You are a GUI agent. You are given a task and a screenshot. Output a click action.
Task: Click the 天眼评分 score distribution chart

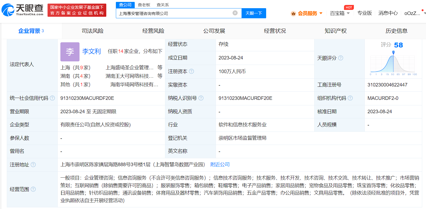[393, 63]
